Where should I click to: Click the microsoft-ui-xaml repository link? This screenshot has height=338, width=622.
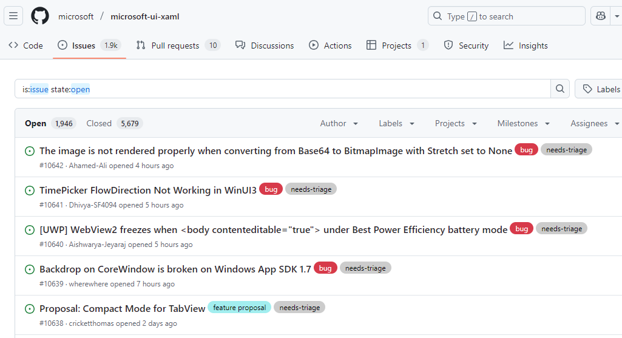(x=145, y=16)
